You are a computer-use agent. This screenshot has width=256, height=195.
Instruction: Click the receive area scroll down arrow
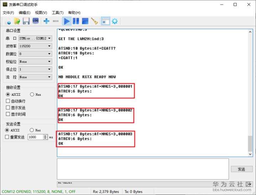tap(250, 154)
